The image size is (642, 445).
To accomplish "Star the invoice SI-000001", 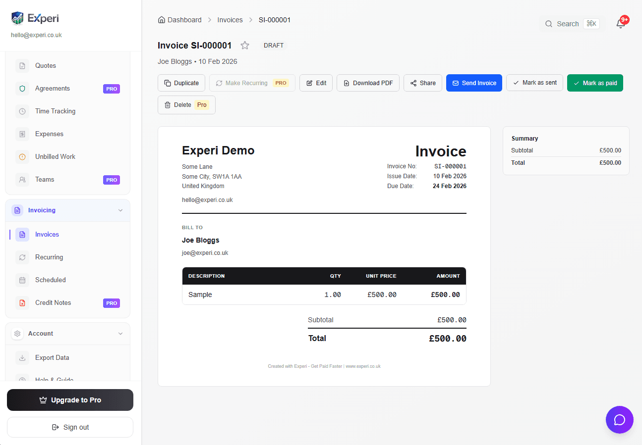I will coord(244,45).
